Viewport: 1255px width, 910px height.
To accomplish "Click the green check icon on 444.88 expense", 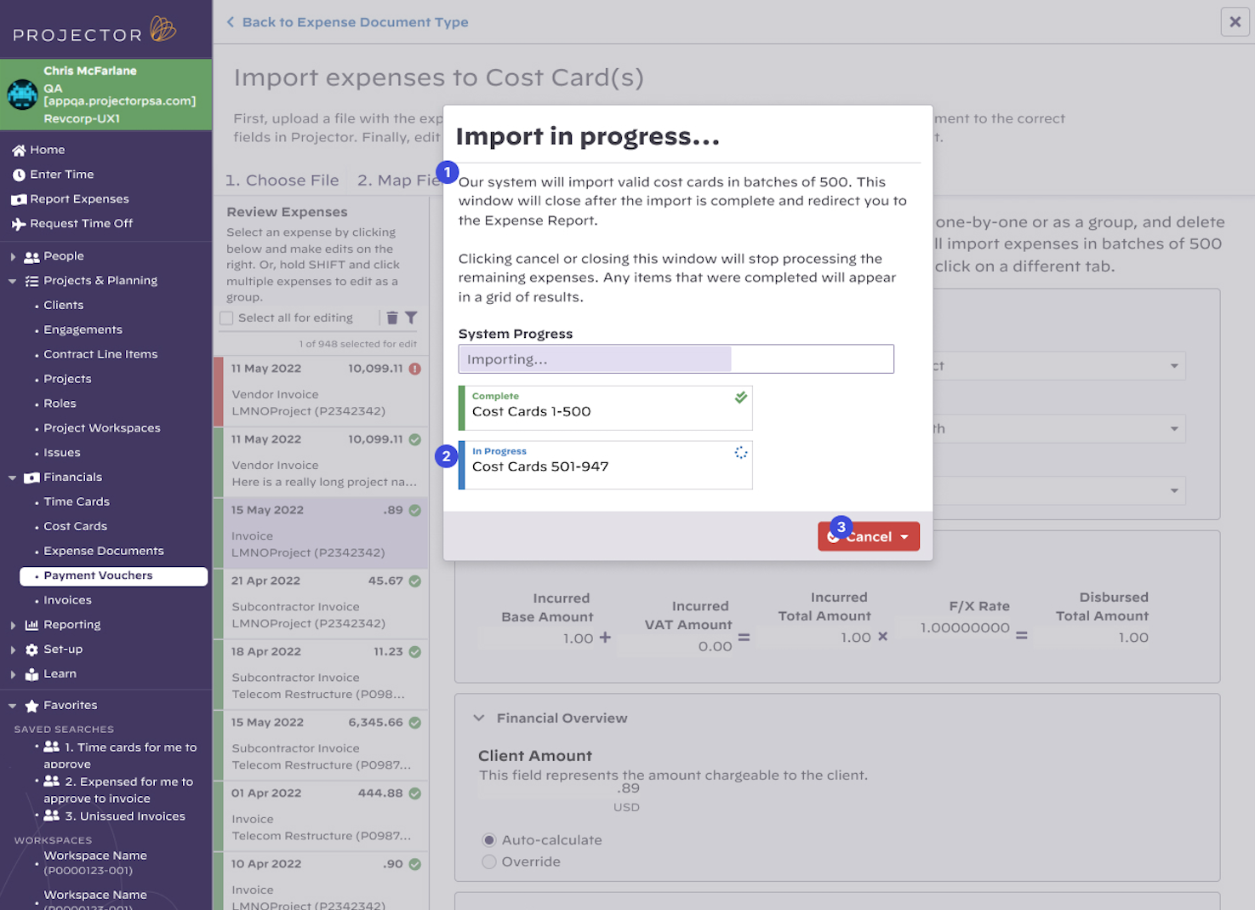I will (415, 793).
